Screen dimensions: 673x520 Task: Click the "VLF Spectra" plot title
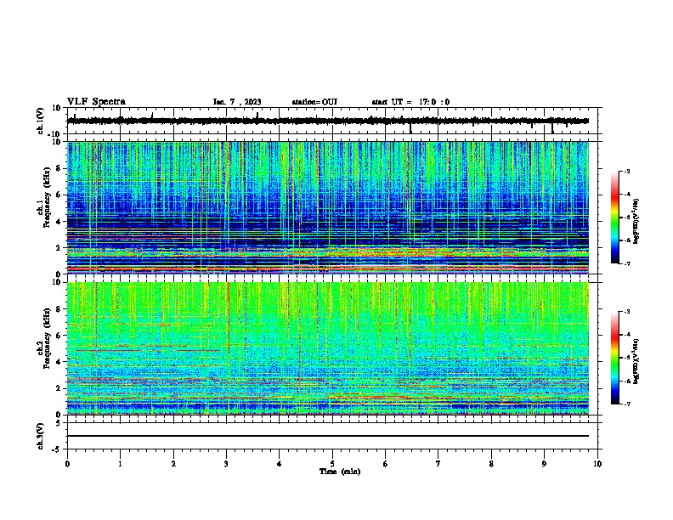tap(96, 102)
